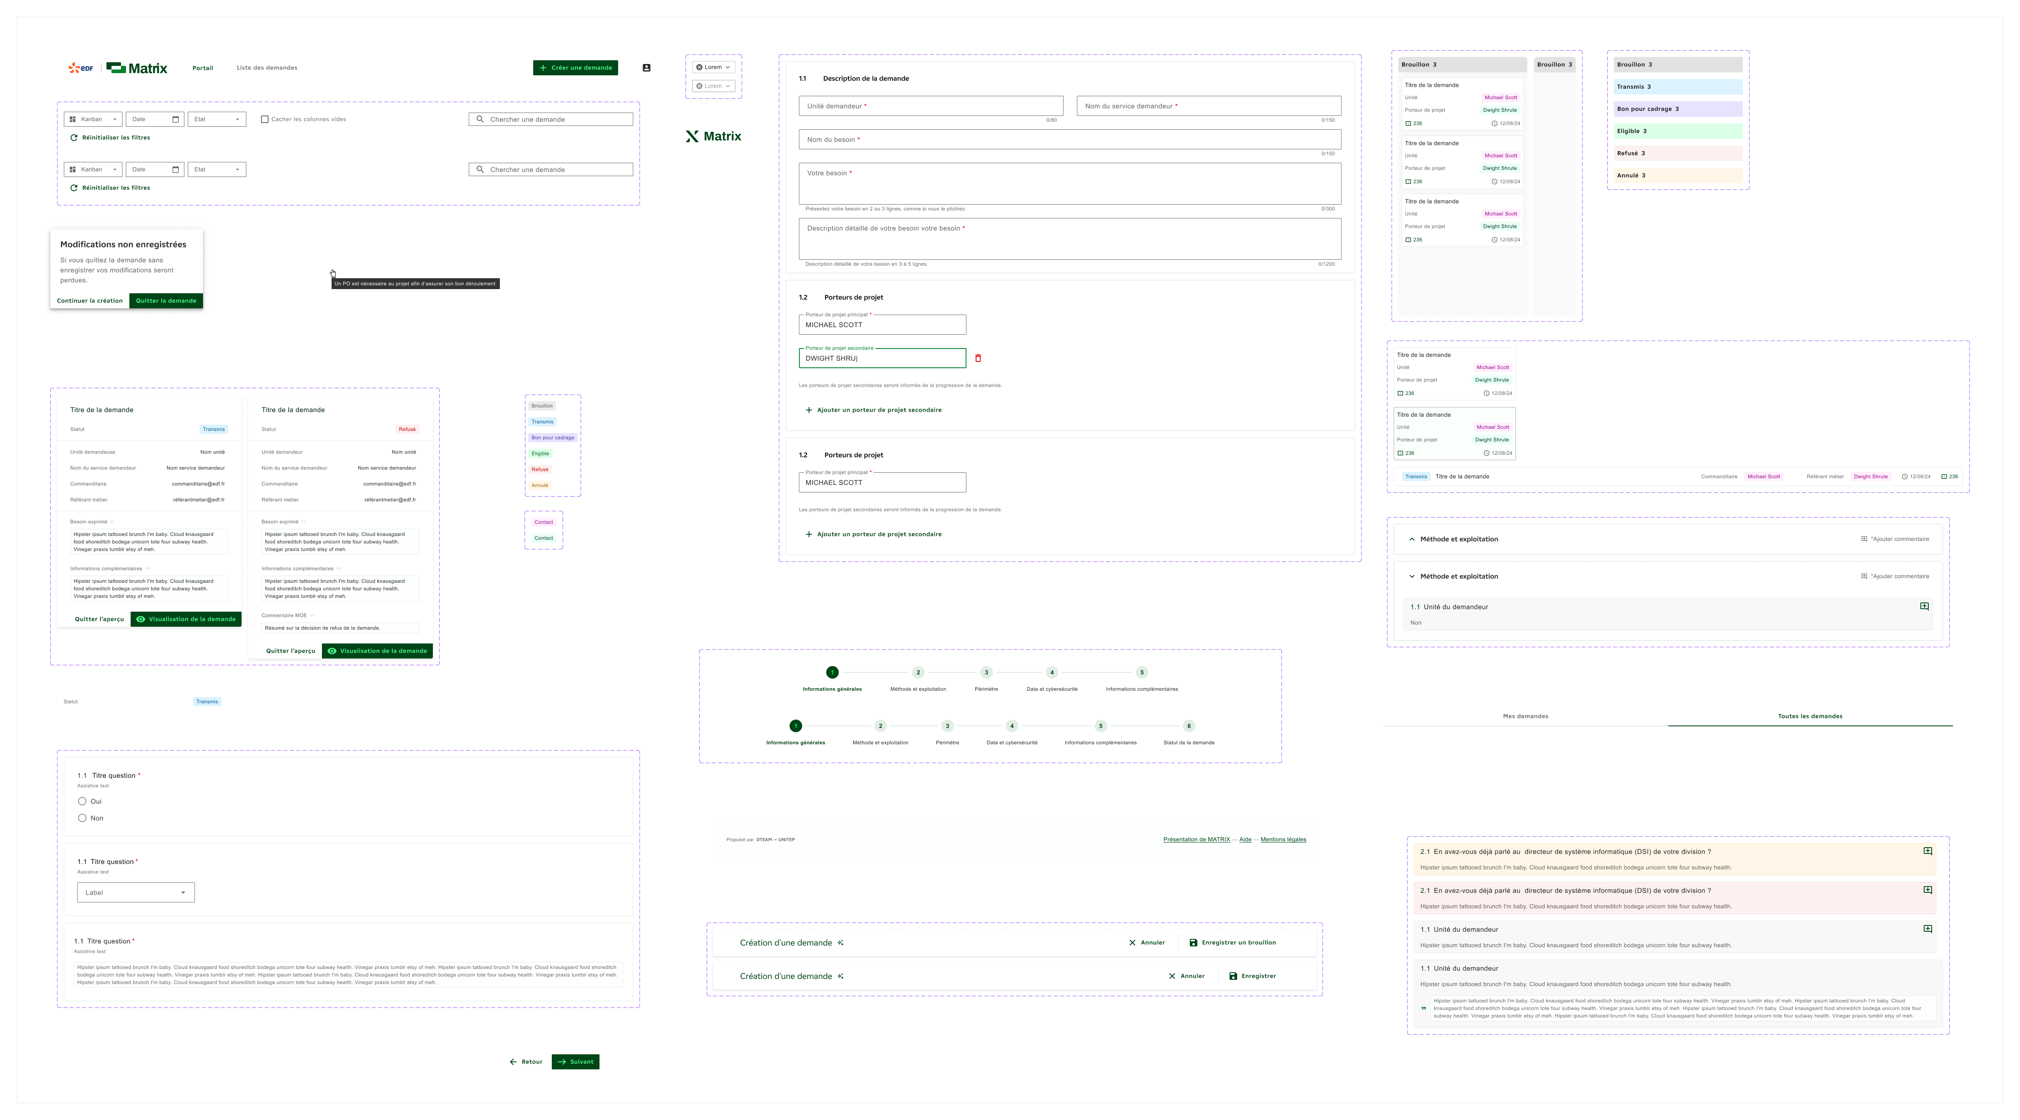The image size is (2020, 1120).
Task: Click the 'Annulé' orange status badge
Action: (540, 485)
